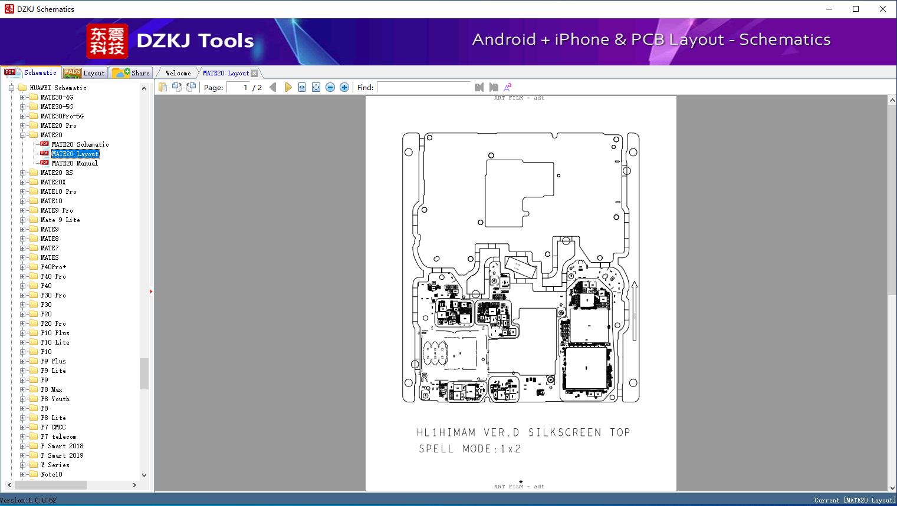Click the Current [MATE20 Layout] status text
This screenshot has width=897, height=506.
[855, 500]
